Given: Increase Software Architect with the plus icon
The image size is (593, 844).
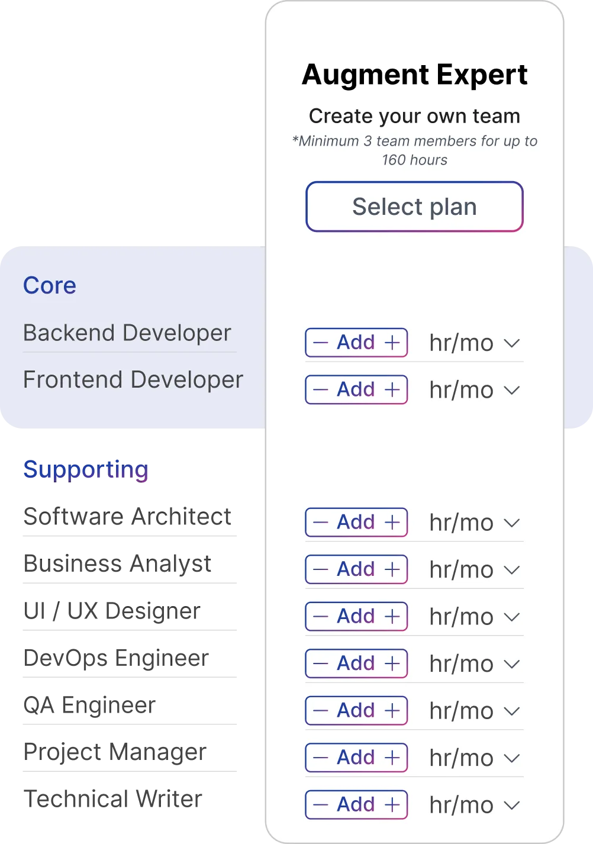Looking at the screenshot, I should (392, 523).
